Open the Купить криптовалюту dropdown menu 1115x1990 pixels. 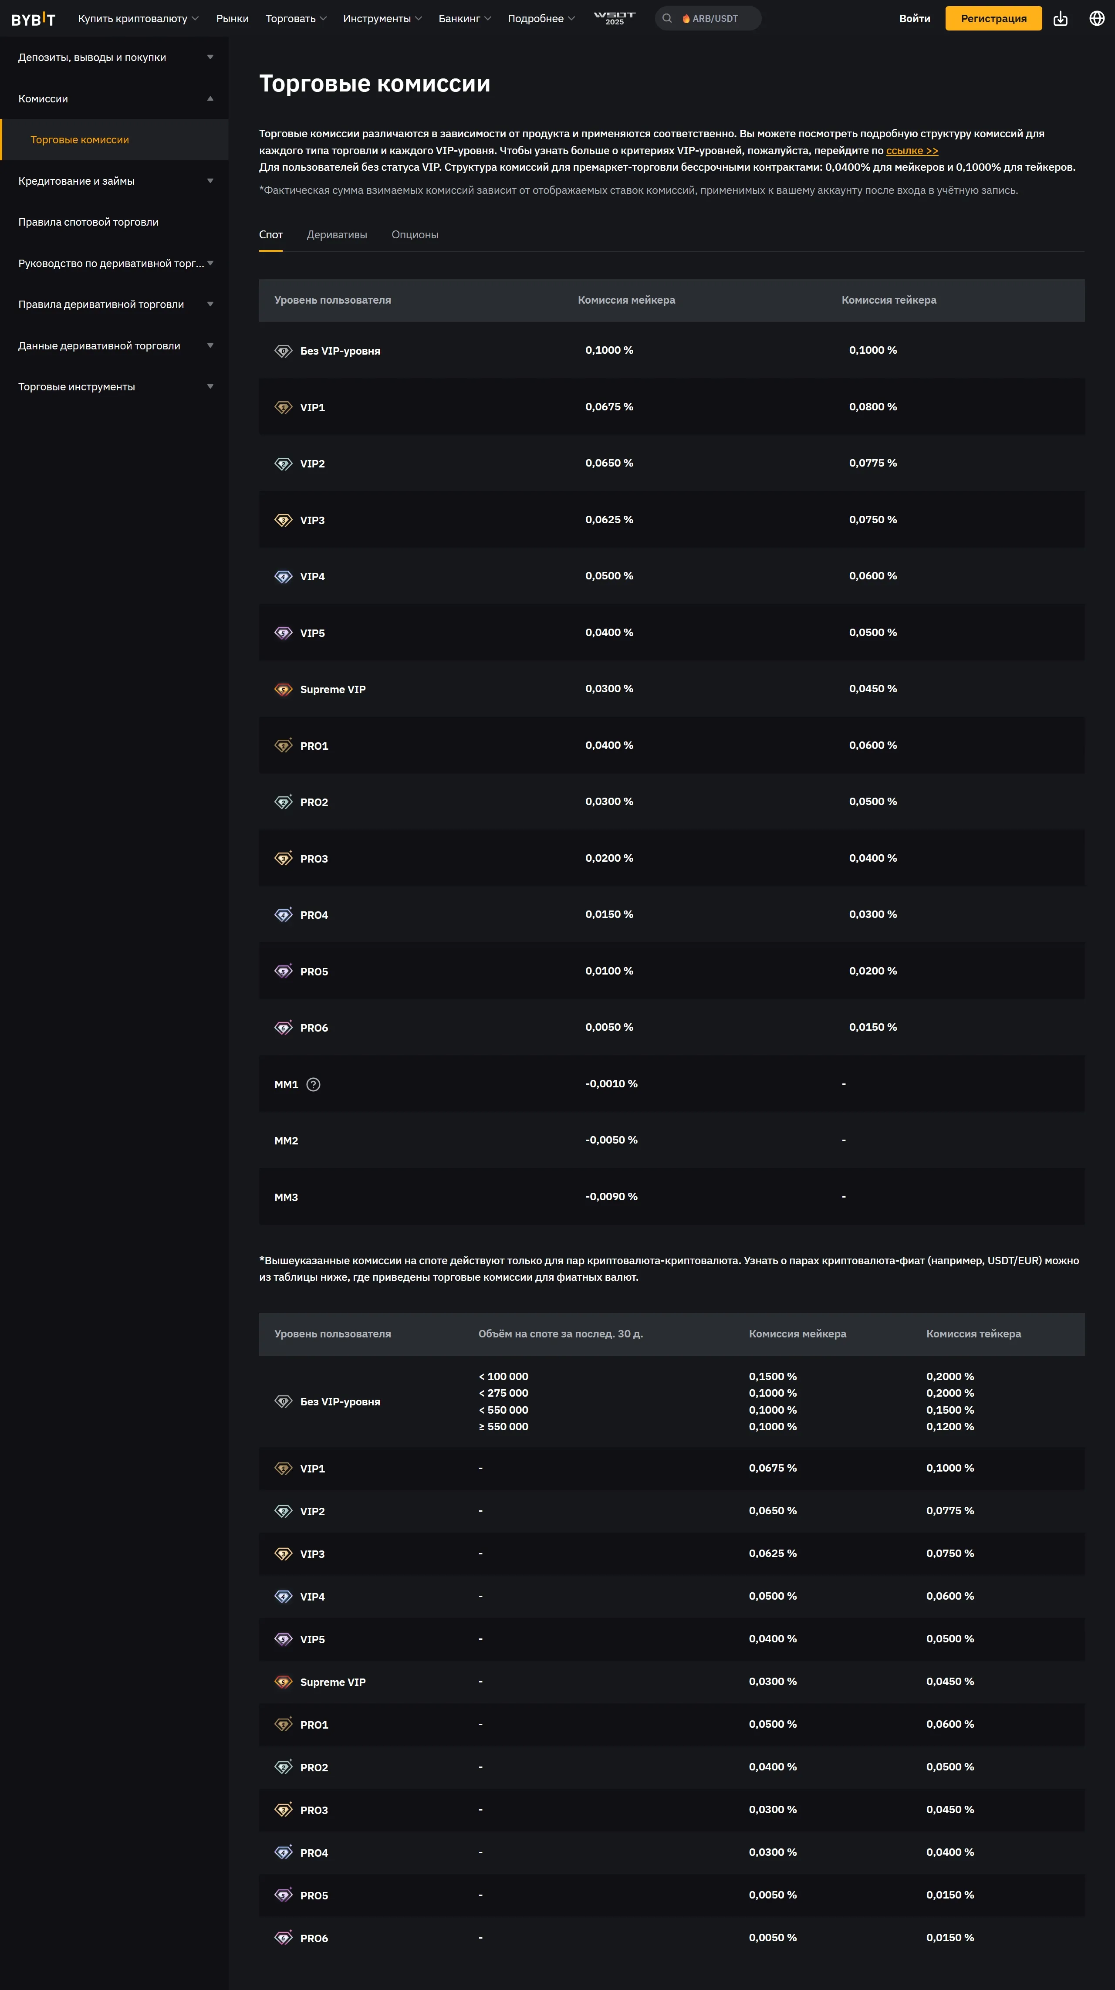[138, 19]
